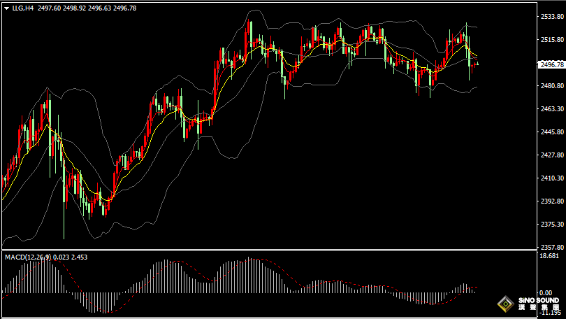Viewport: 566px width, 319px height.
Task: Click the 2357.80 price axis label
Action: [551, 248]
